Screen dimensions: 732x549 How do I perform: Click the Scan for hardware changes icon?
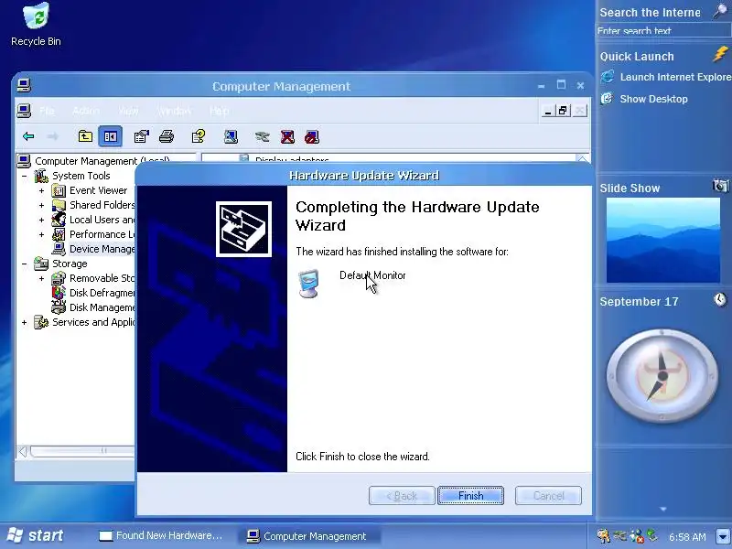pos(231,136)
